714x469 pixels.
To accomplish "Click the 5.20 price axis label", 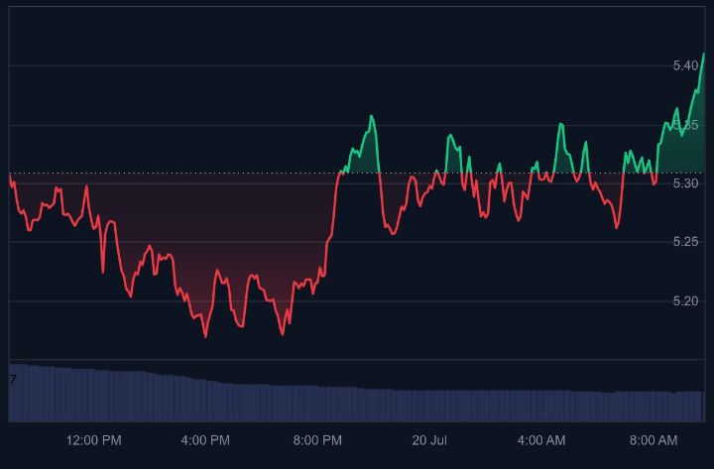I will coord(685,301).
